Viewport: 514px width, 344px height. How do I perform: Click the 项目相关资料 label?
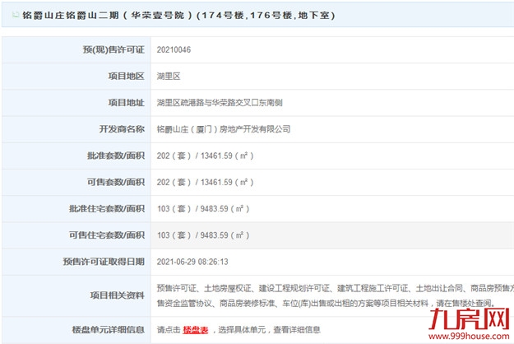click(118, 295)
